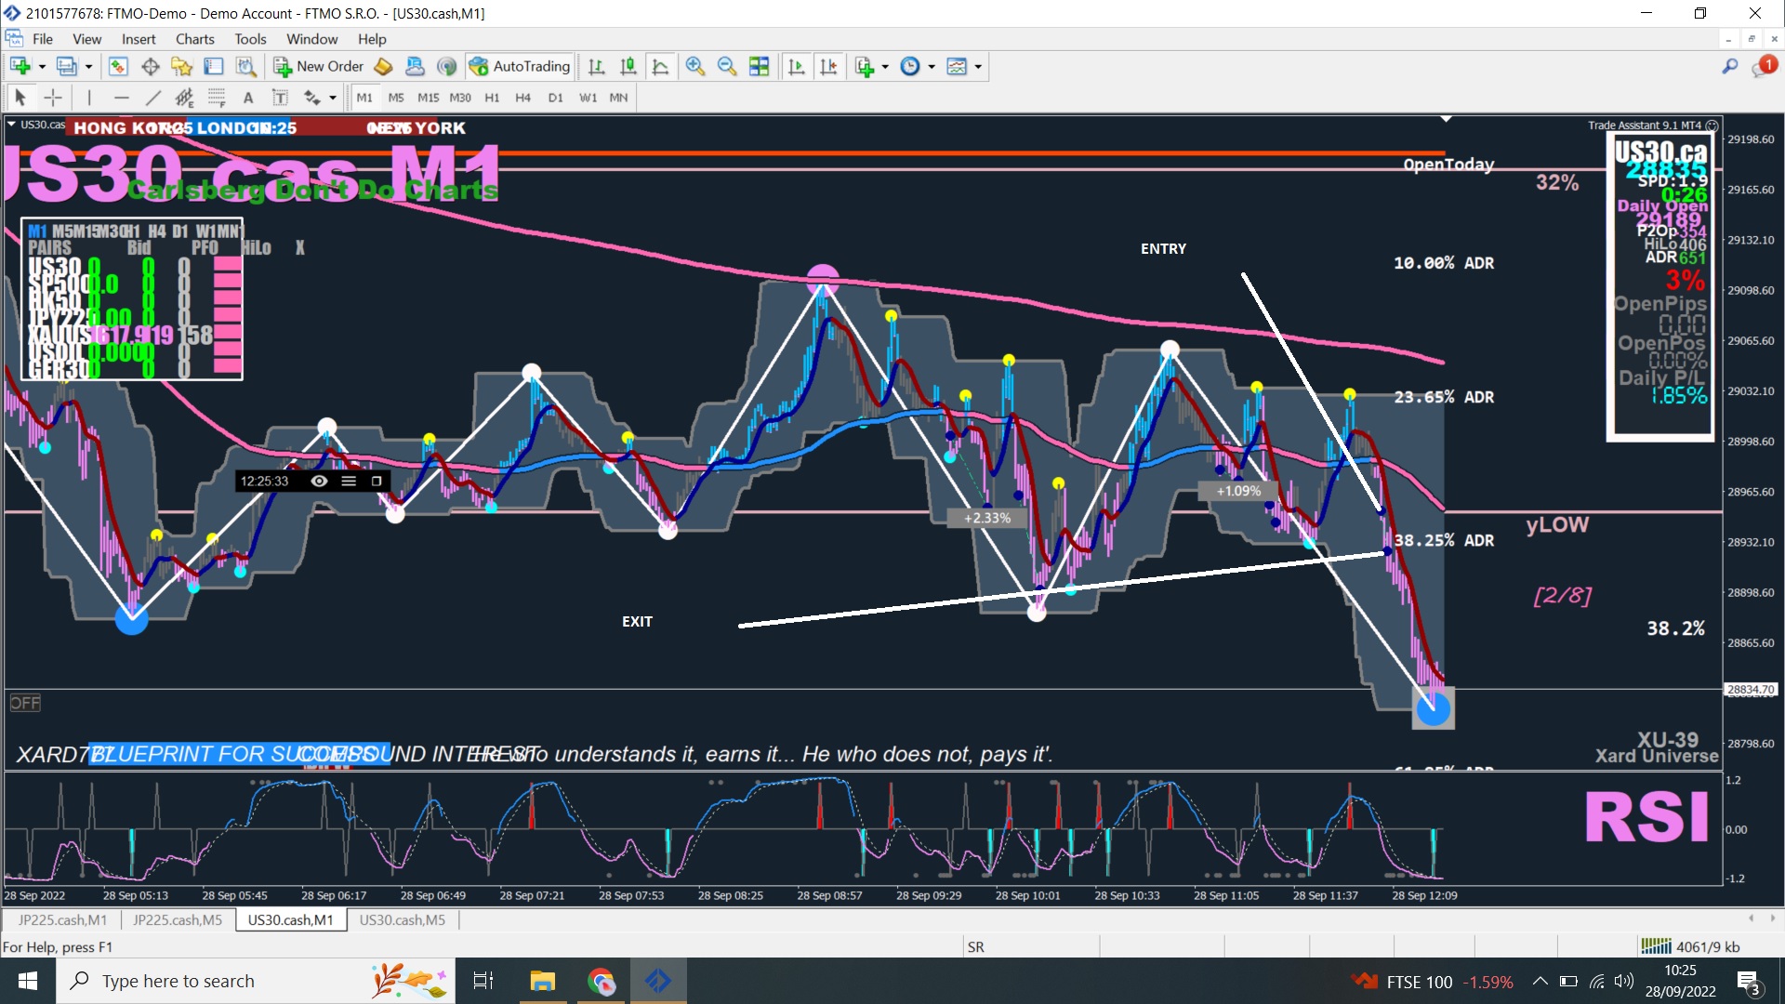Select the H4 timeframe button
The image size is (1785, 1004).
coord(522,98)
